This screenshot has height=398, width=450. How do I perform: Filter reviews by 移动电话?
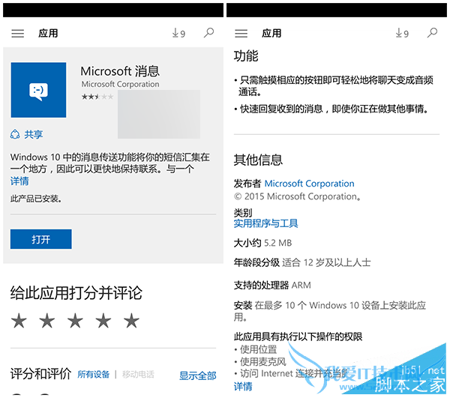click(x=138, y=375)
